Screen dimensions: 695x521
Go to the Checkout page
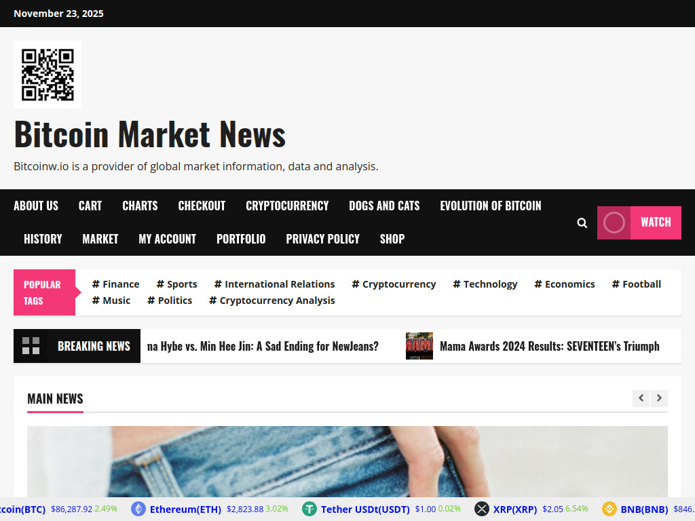pos(202,206)
